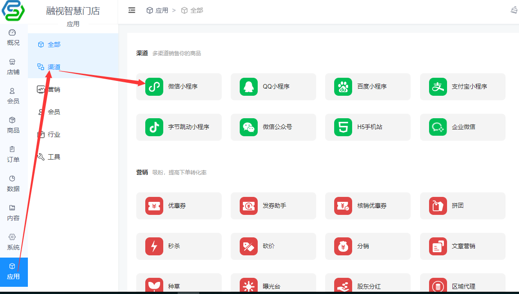Click the 全部 breadcrumb item
Image resolution: width=519 pixels, height=294 pixels.
(x=192, y=11)
